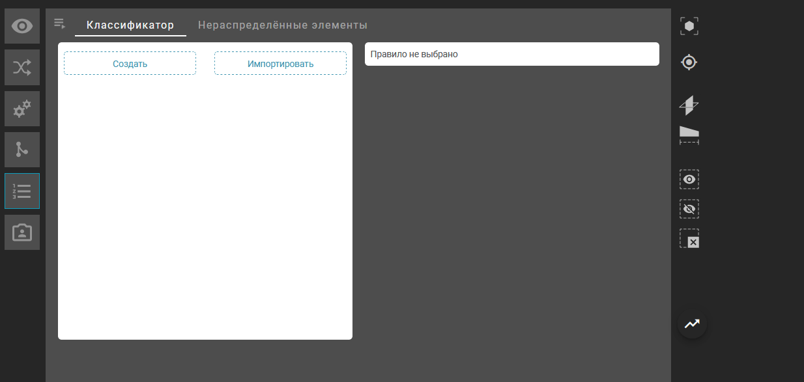Click the numbered list classifier sidebar icon
This screenshot has height=382, width=804.
22,191
